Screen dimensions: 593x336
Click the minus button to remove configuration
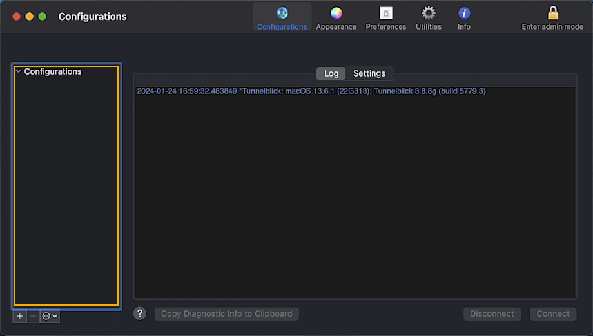click(x=34, y=316)
